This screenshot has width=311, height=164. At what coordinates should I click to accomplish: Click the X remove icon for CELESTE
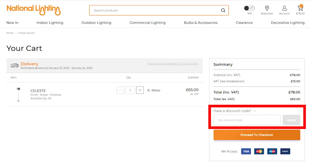tap(148, 90)
